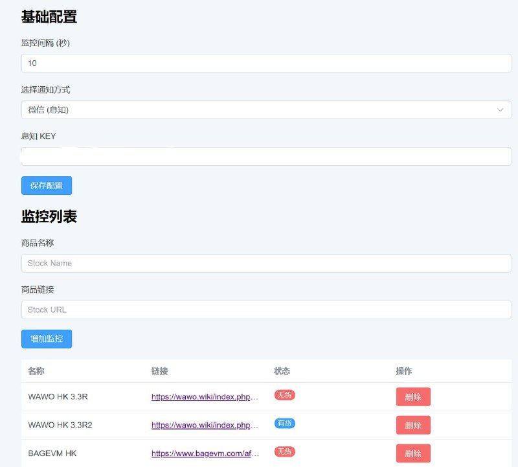
Task: Delete the BAGEVM HK monitor entry
Action: [x=413, y=453]
